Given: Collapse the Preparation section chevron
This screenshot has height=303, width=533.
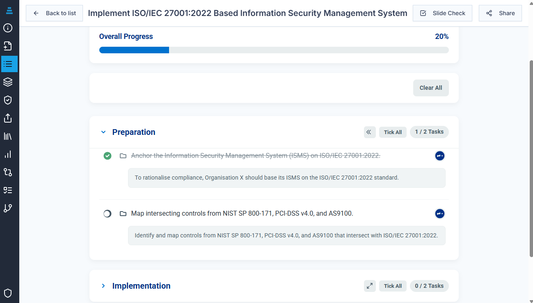Looking at the screenshot, I should [103, 132].
